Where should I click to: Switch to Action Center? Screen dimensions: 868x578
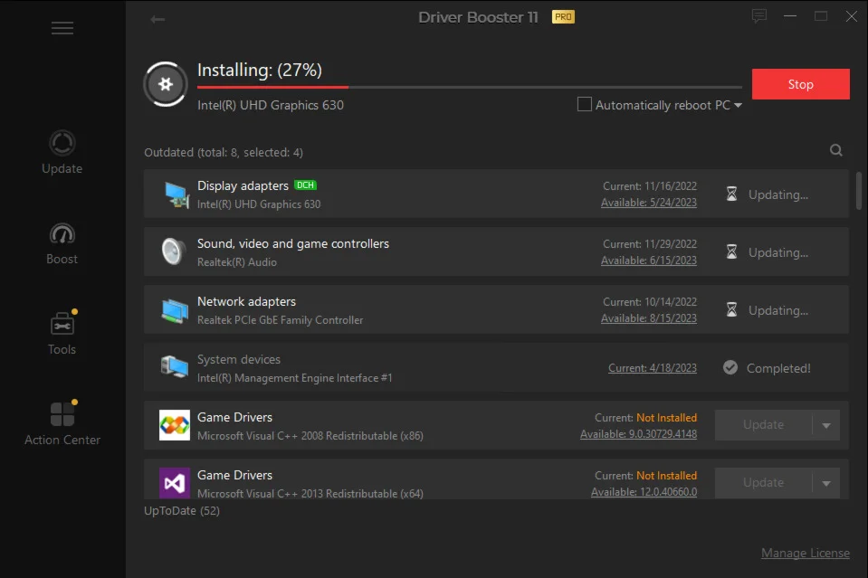tap(62, 423)
